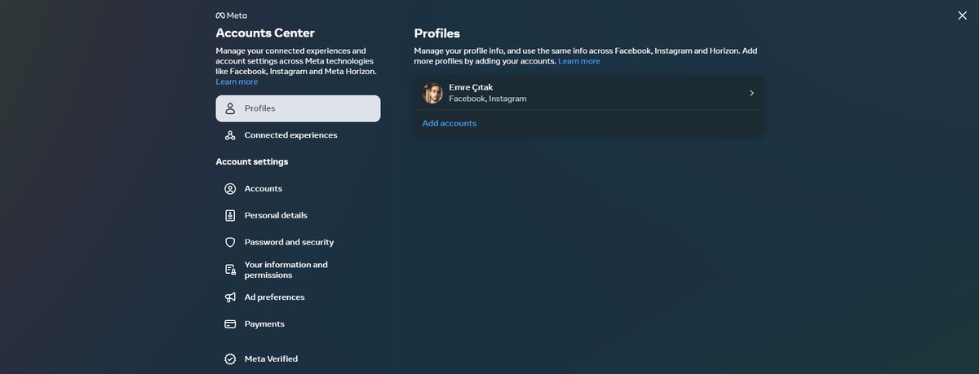Click the Personal details ID icon
Viewport: 979px width, 374px height.
tap(230, 215)
